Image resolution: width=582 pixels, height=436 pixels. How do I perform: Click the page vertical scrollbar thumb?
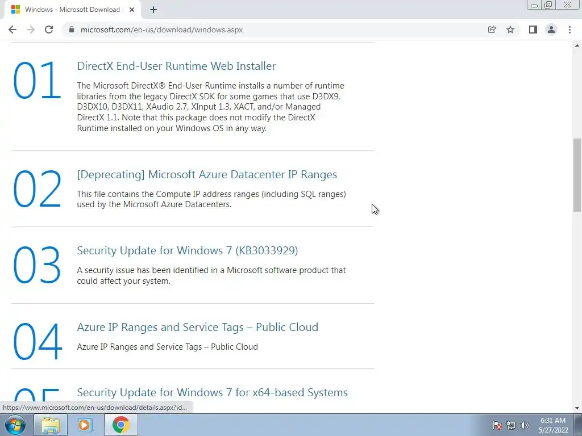point(577,175)
